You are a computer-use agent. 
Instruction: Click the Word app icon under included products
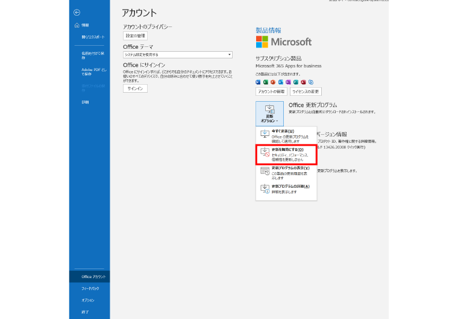coord(258,82)
